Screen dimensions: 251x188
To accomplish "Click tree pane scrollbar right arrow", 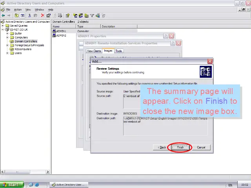I will click(47, 172).
